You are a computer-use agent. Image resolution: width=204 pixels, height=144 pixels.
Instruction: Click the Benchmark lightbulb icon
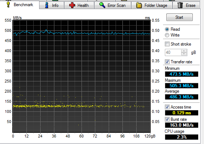tap(8, 5)
